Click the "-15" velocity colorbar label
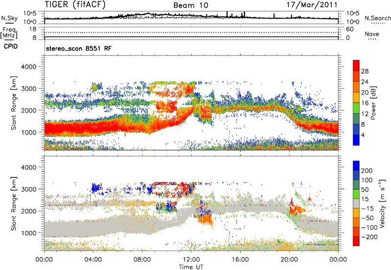Screen dimensions: 391x270 coord(368,209)
